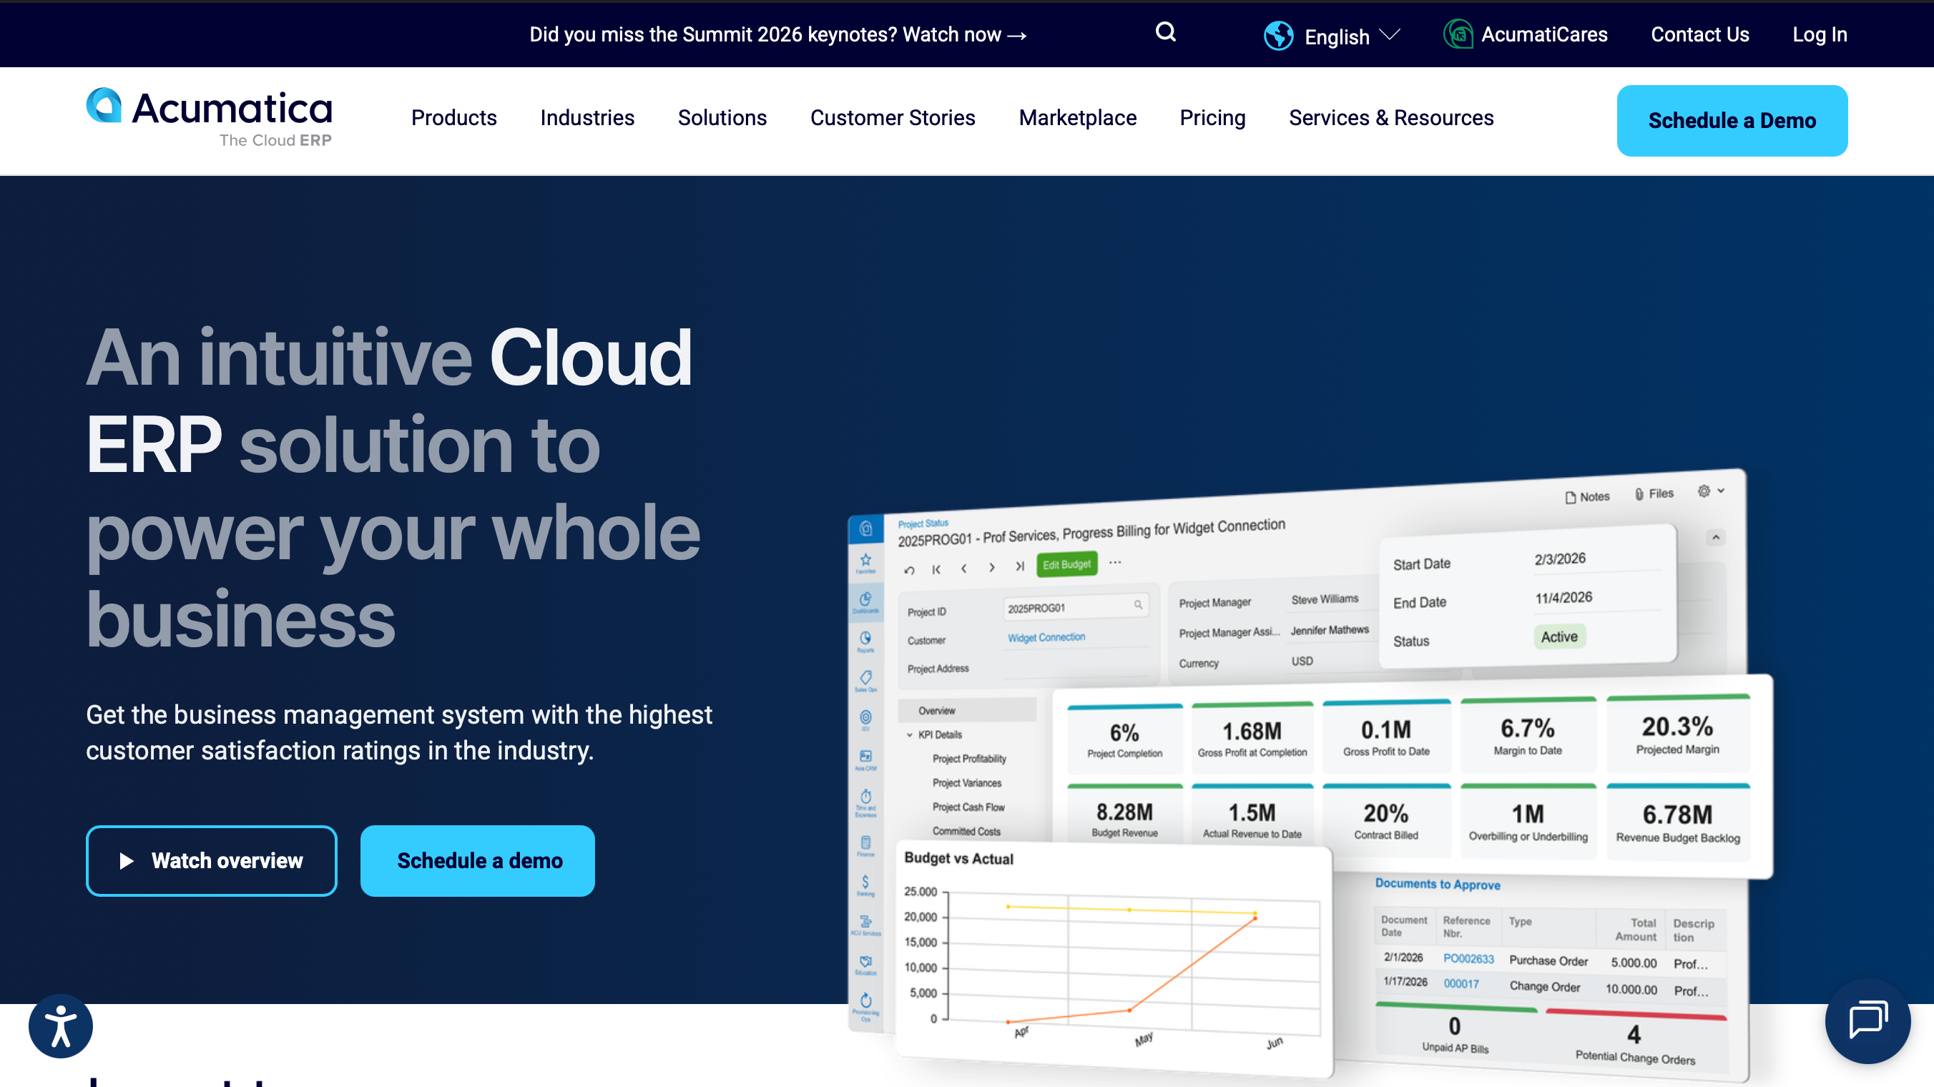Open the Notes icon button
The width and height of the screenshot is (1934, 1087).
pos(1587,497)
